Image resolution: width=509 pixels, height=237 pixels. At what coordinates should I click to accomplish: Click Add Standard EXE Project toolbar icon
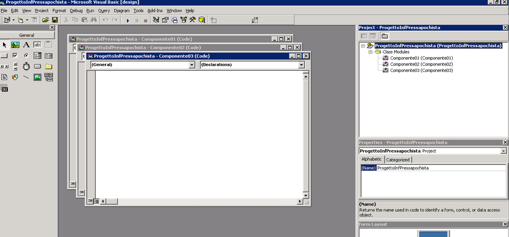tap(7, 20)
